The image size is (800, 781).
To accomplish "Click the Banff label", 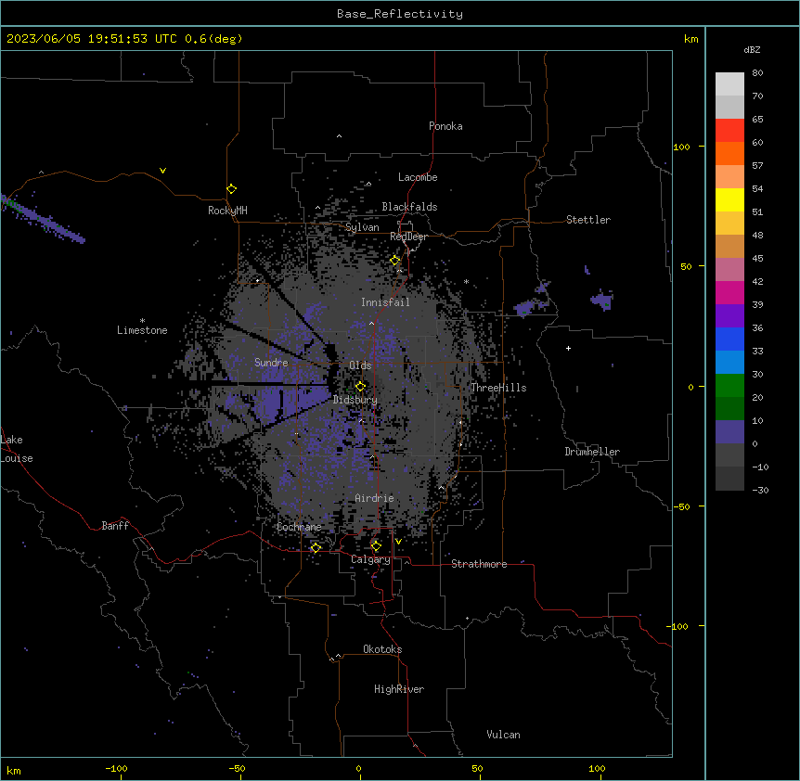I will [115, 526].
